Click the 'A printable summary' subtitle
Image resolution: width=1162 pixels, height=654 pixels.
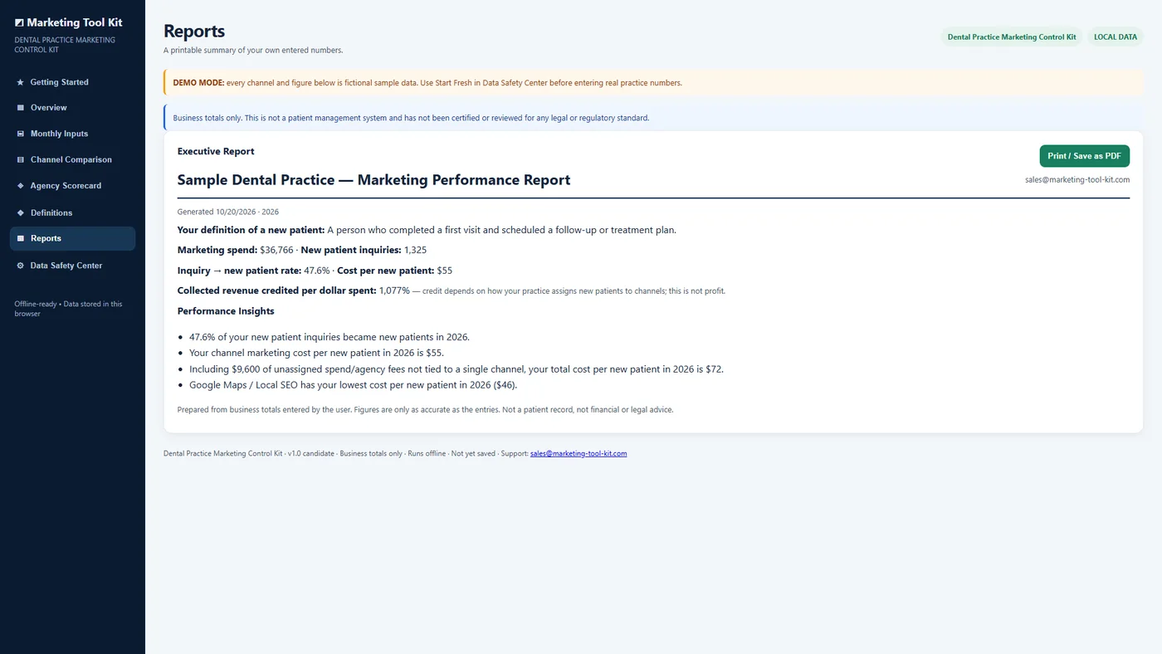[253, 51]
